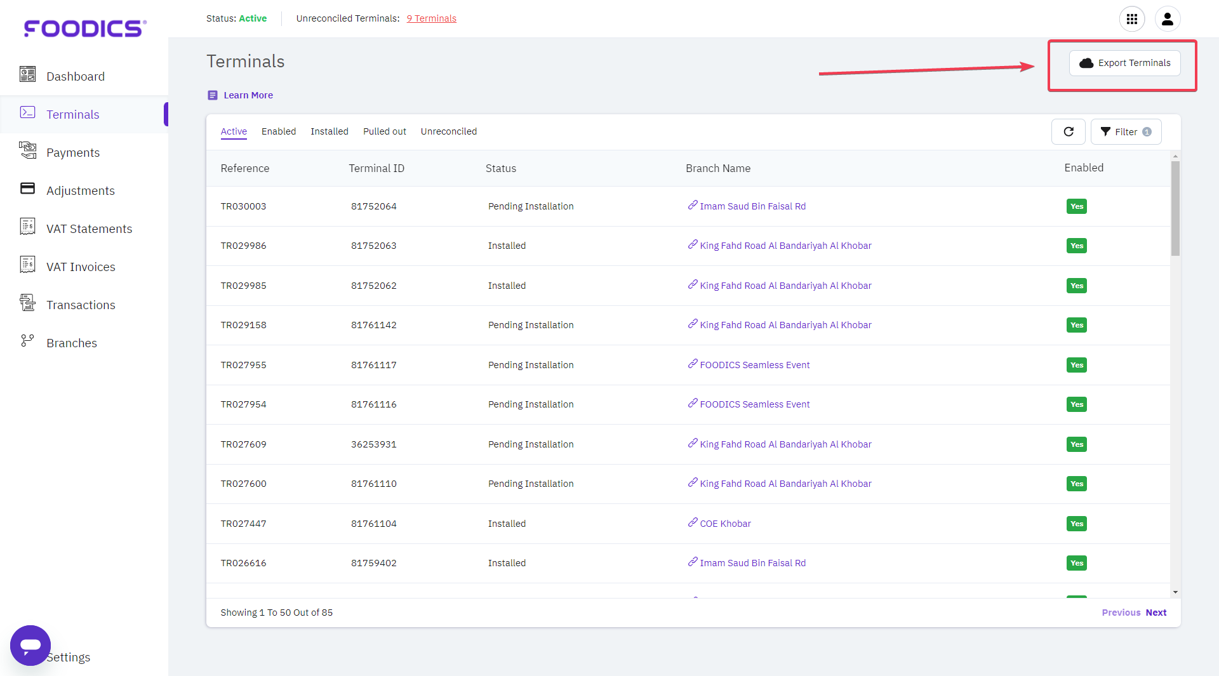Open King Fahd Road branch for TR029986
The width and height of the screenshot is (1219, 676).
[x=785, y=246]
